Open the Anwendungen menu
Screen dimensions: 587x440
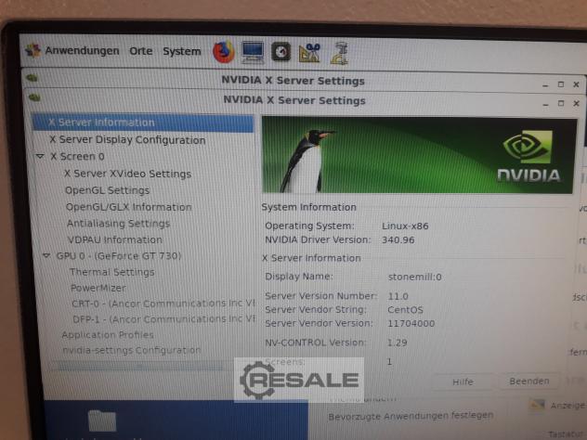[82, 50]
